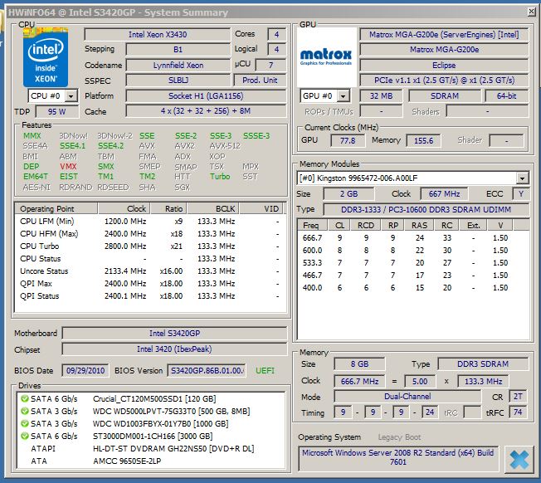Viewport: 541px width, 483px height.
Task: Click the Intel Xeon X3430 CPU name field
Action: 158,35
